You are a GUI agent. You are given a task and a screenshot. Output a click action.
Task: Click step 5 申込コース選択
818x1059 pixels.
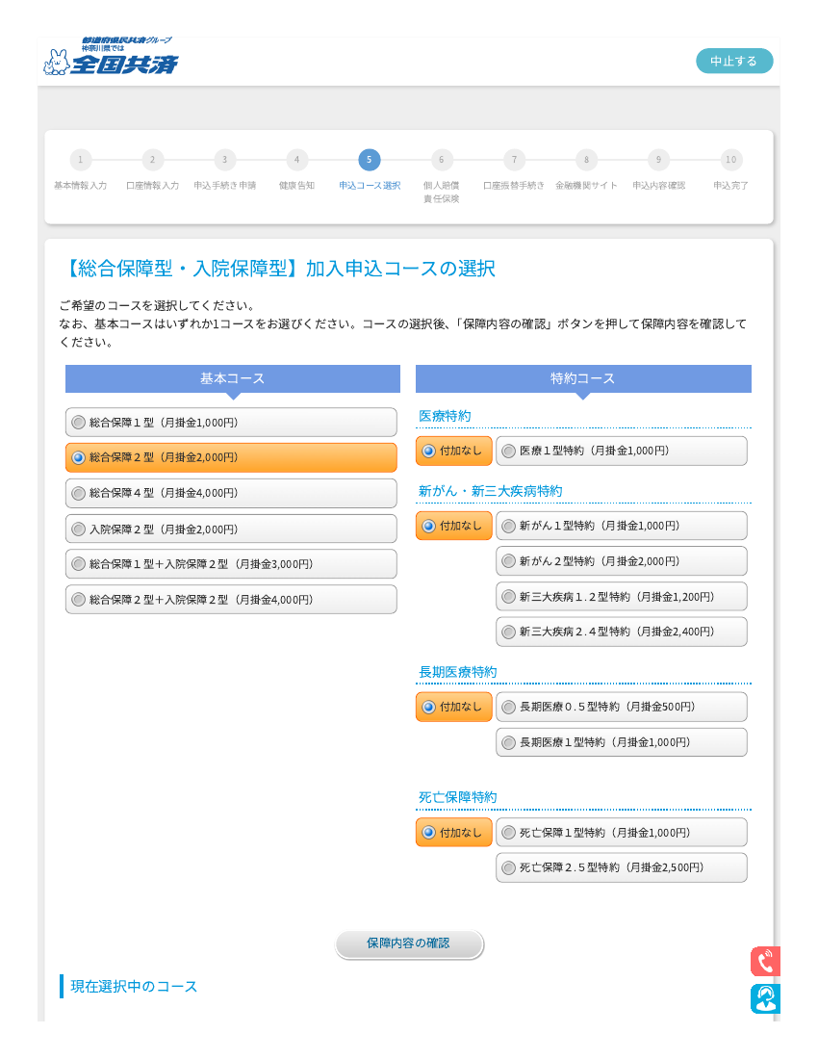[x=370, y=169]
